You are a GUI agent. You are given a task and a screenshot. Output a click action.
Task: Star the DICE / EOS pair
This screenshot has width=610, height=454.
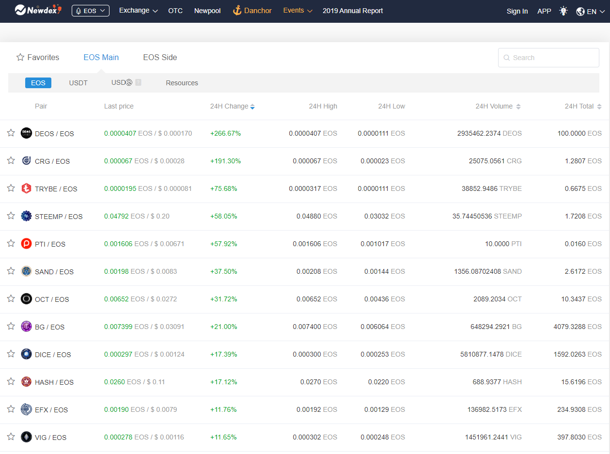pyautogui.click(x=11, y=354)
